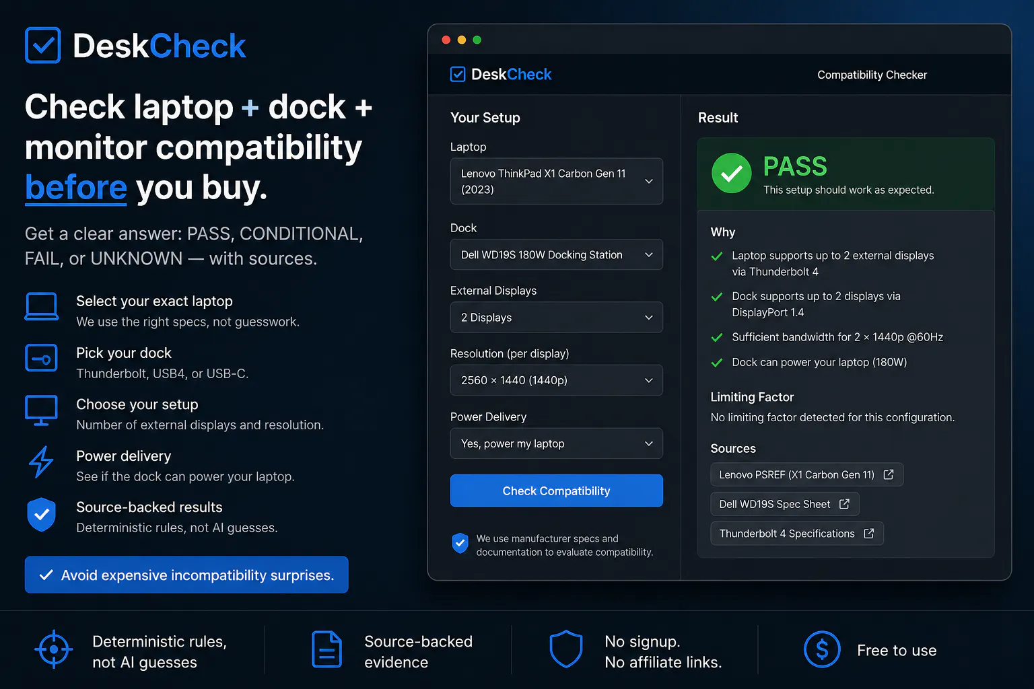Image resolution: width=1034 pixels, height=689 pixels.
Task: Open the Thunderbolt 4 Specifications source
Action: pyautogui.click(x=797, y=534)
